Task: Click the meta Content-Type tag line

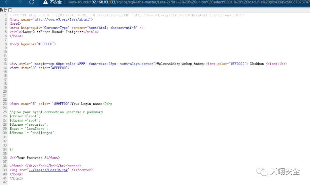Action: [76, 28]
